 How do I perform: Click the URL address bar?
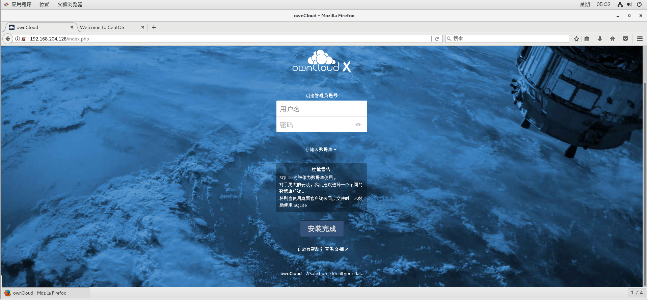point(230,39)
